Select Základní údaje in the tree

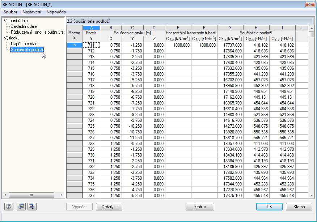point(24,26)
